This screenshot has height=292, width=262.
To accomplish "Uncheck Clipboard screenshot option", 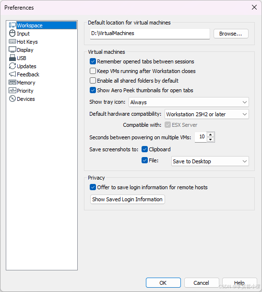I will coord(144,149).
